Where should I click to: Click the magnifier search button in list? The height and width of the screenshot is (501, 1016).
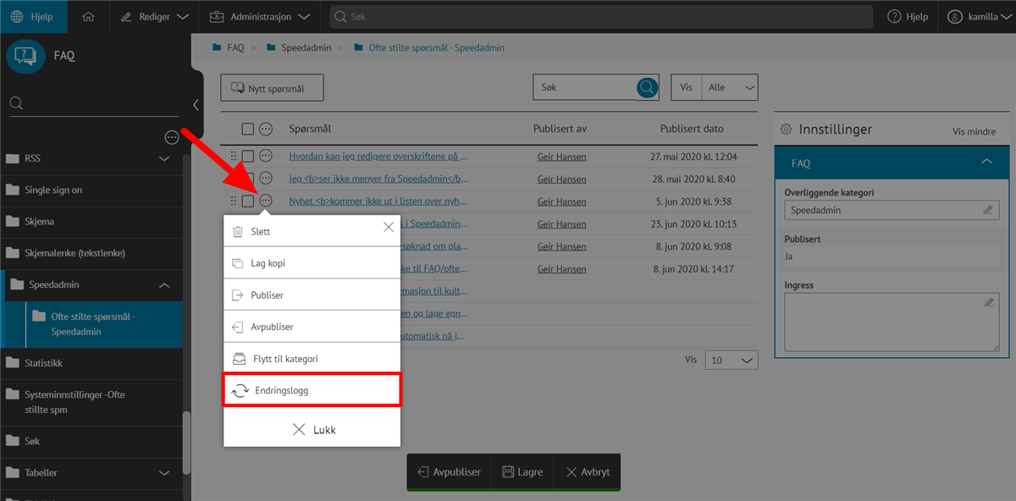point(647,87)
